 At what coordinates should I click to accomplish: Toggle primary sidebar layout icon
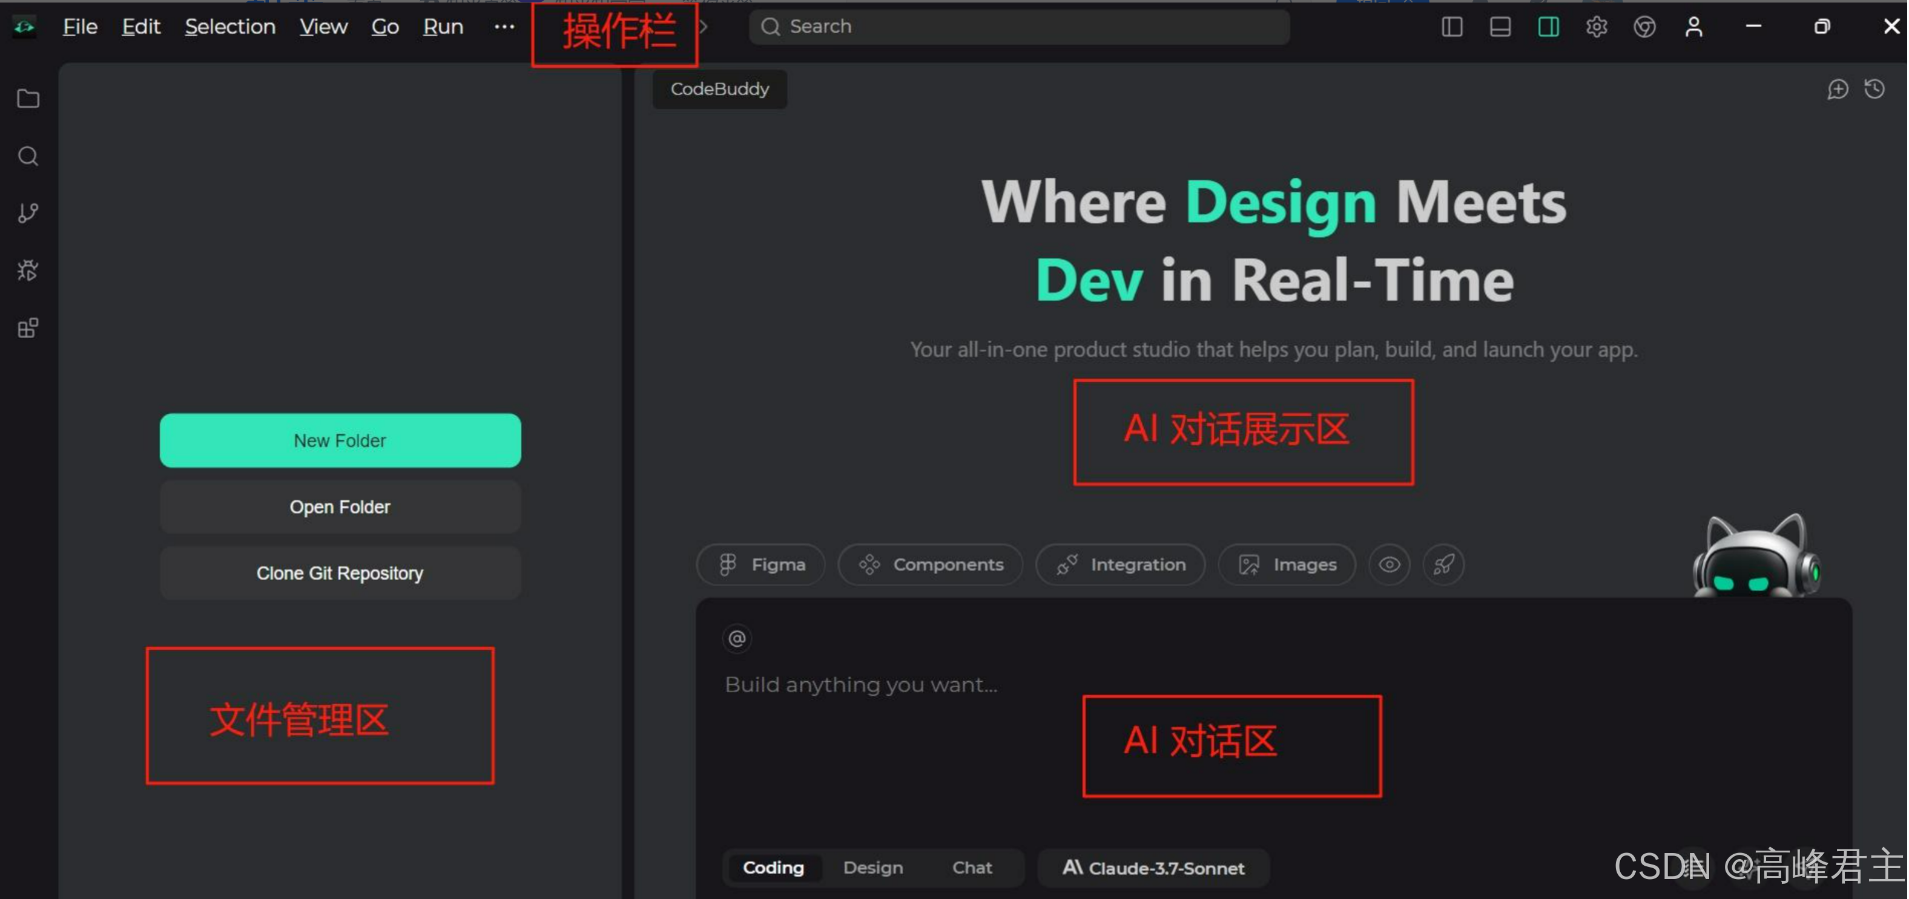[1452, 27]
